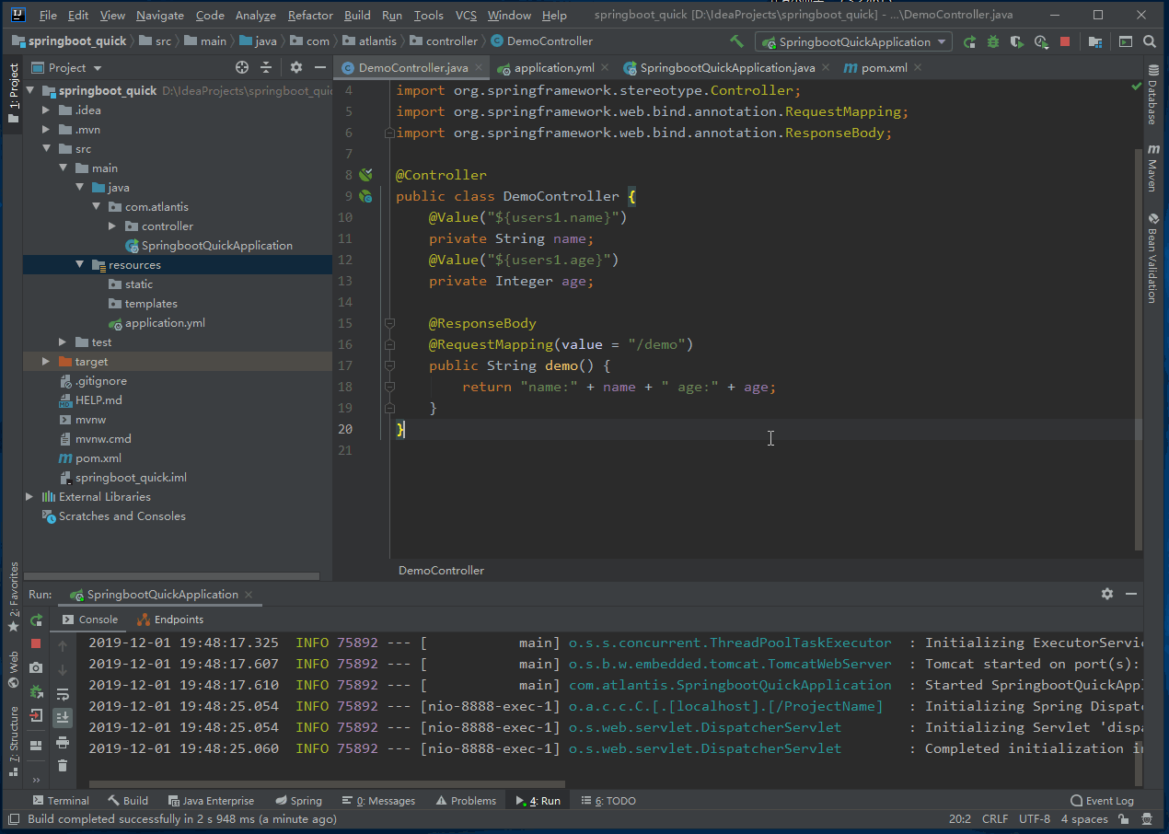Open the Event Log panel
Screen dimensions: 1169x834
click(x=1102, y=801)
